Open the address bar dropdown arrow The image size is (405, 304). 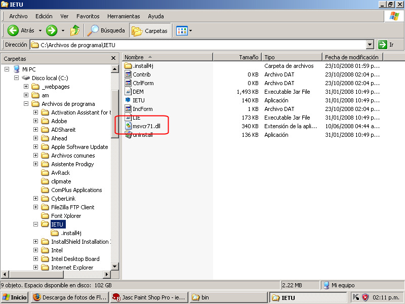(x=370, y=45)
